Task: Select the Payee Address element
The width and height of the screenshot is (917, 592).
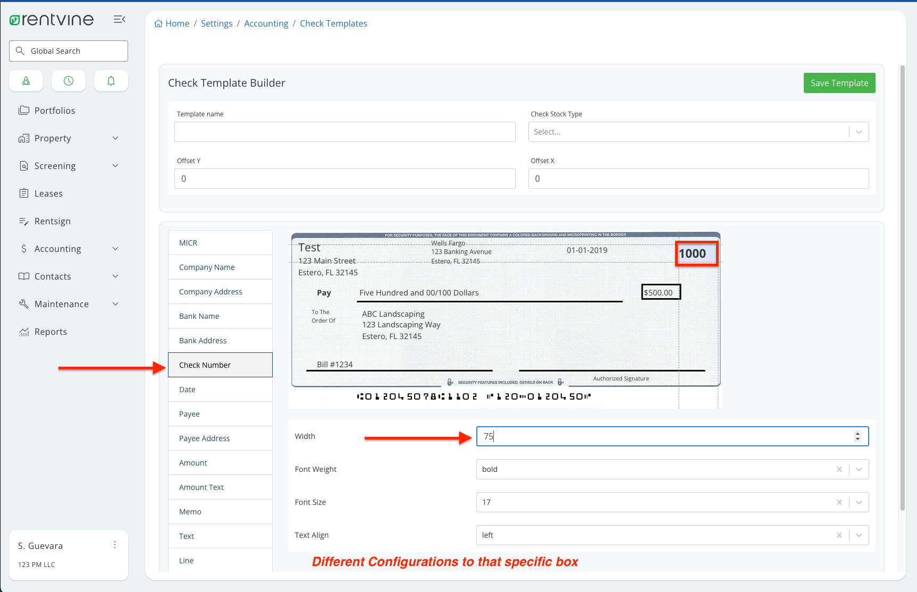Action: (220, 438)
